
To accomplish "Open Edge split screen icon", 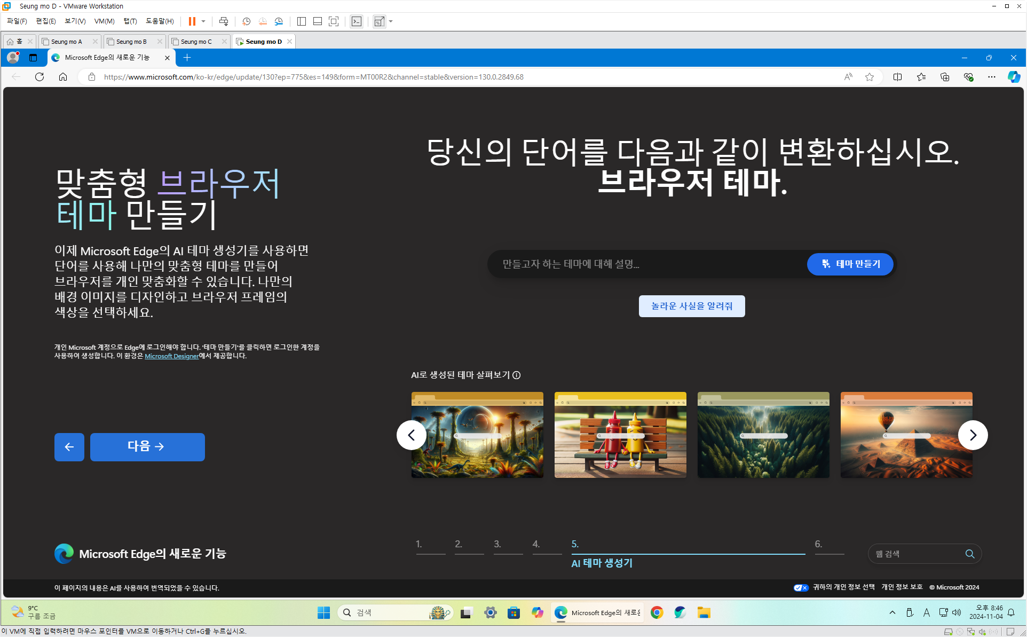I will 897,77.
